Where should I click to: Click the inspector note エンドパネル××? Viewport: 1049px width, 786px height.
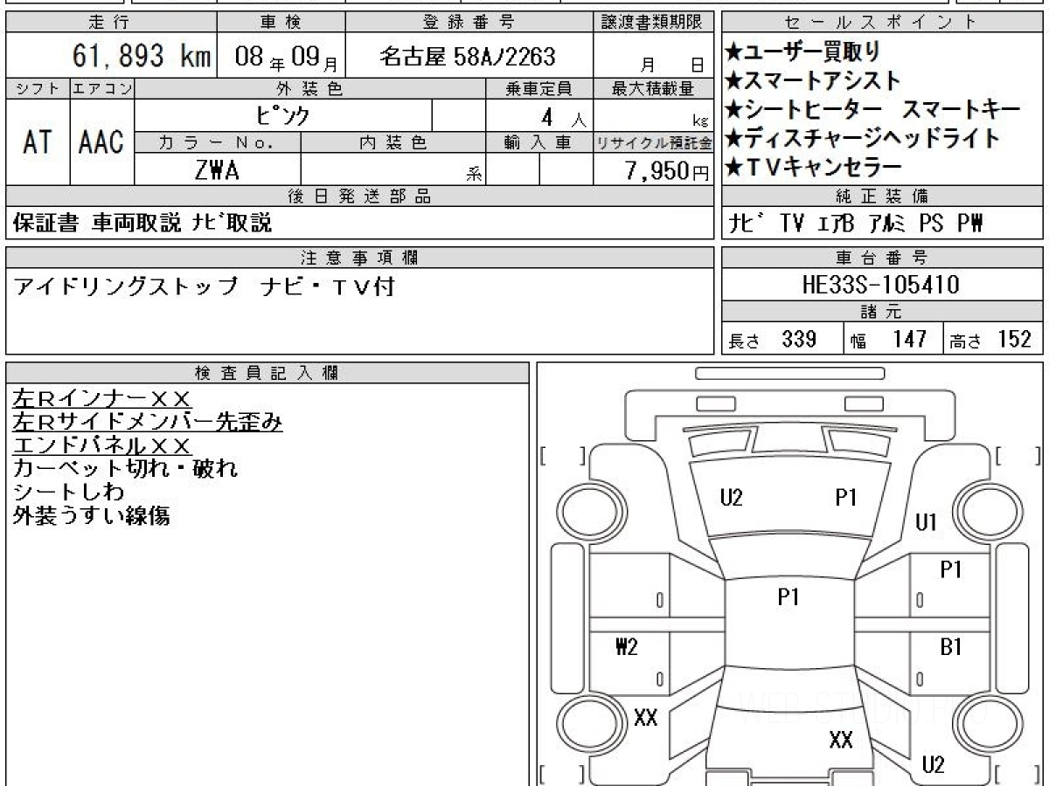[x=101, y=446]
